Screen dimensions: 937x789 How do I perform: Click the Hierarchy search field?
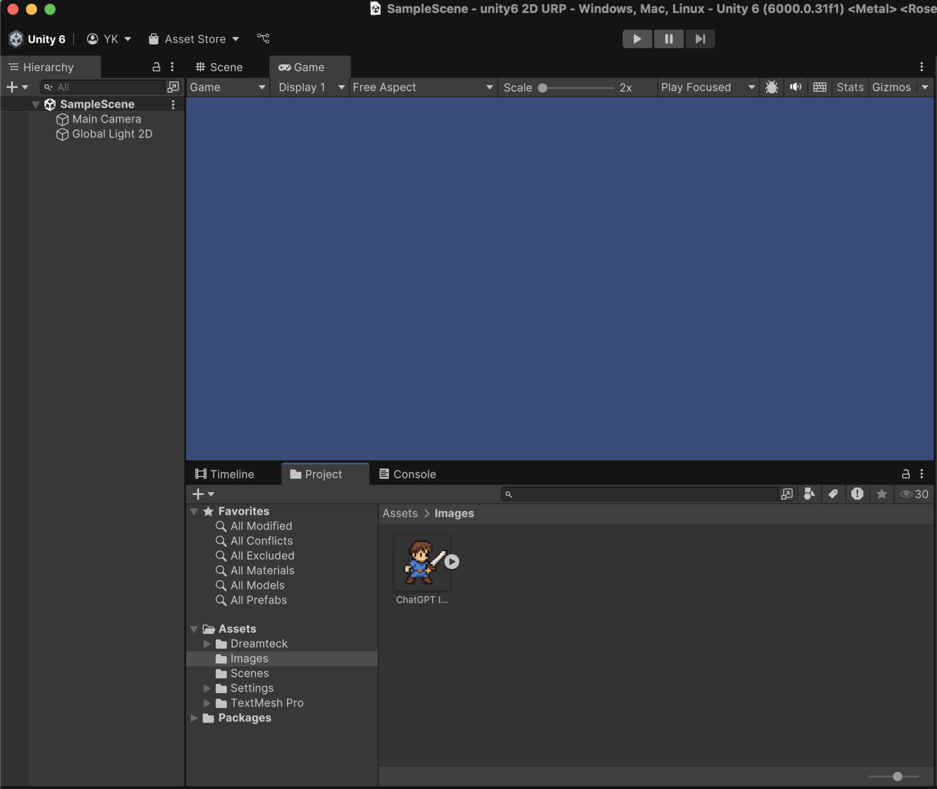103,87
